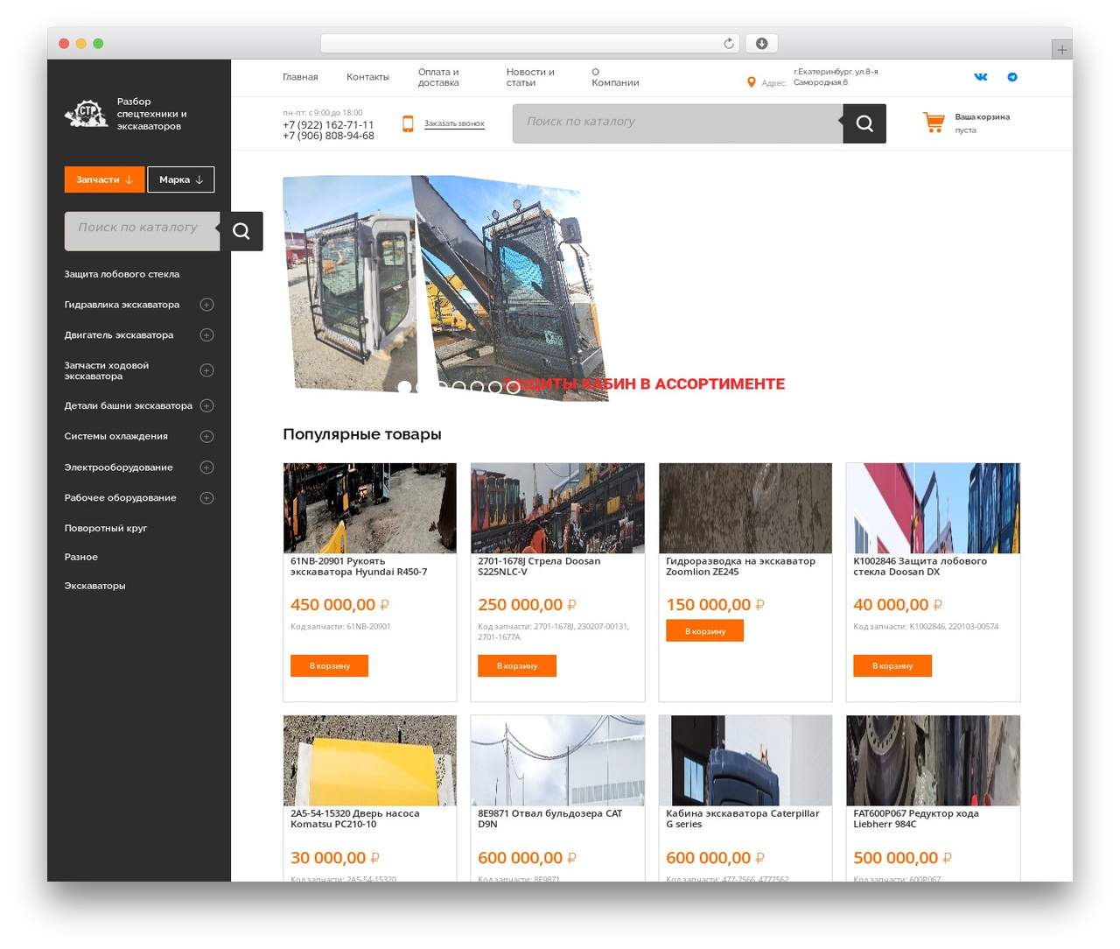This screenshot has height=949, width=1120.
Task: Open the Отвал бульдозера CAT D9N thumbnail
Action: (x=557, y=761)
